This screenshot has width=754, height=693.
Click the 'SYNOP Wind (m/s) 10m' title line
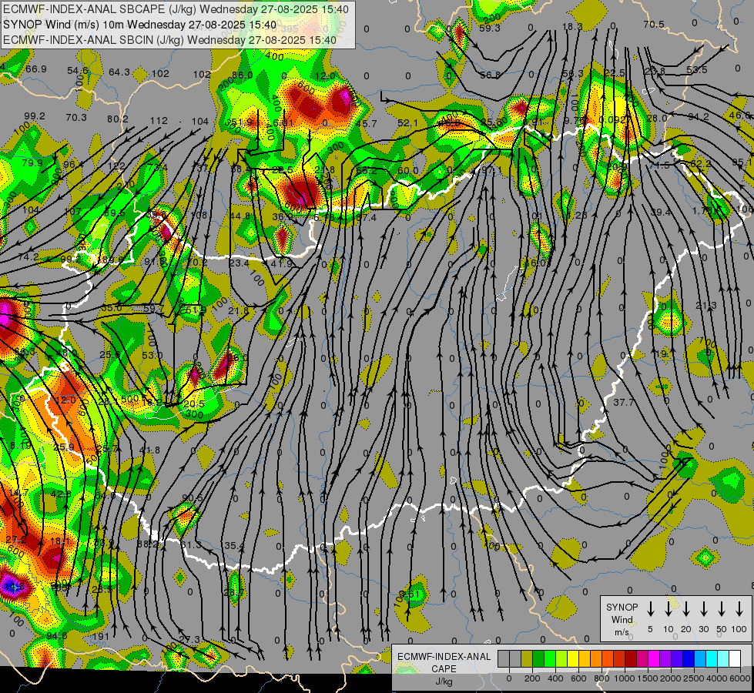coord(65,25)
